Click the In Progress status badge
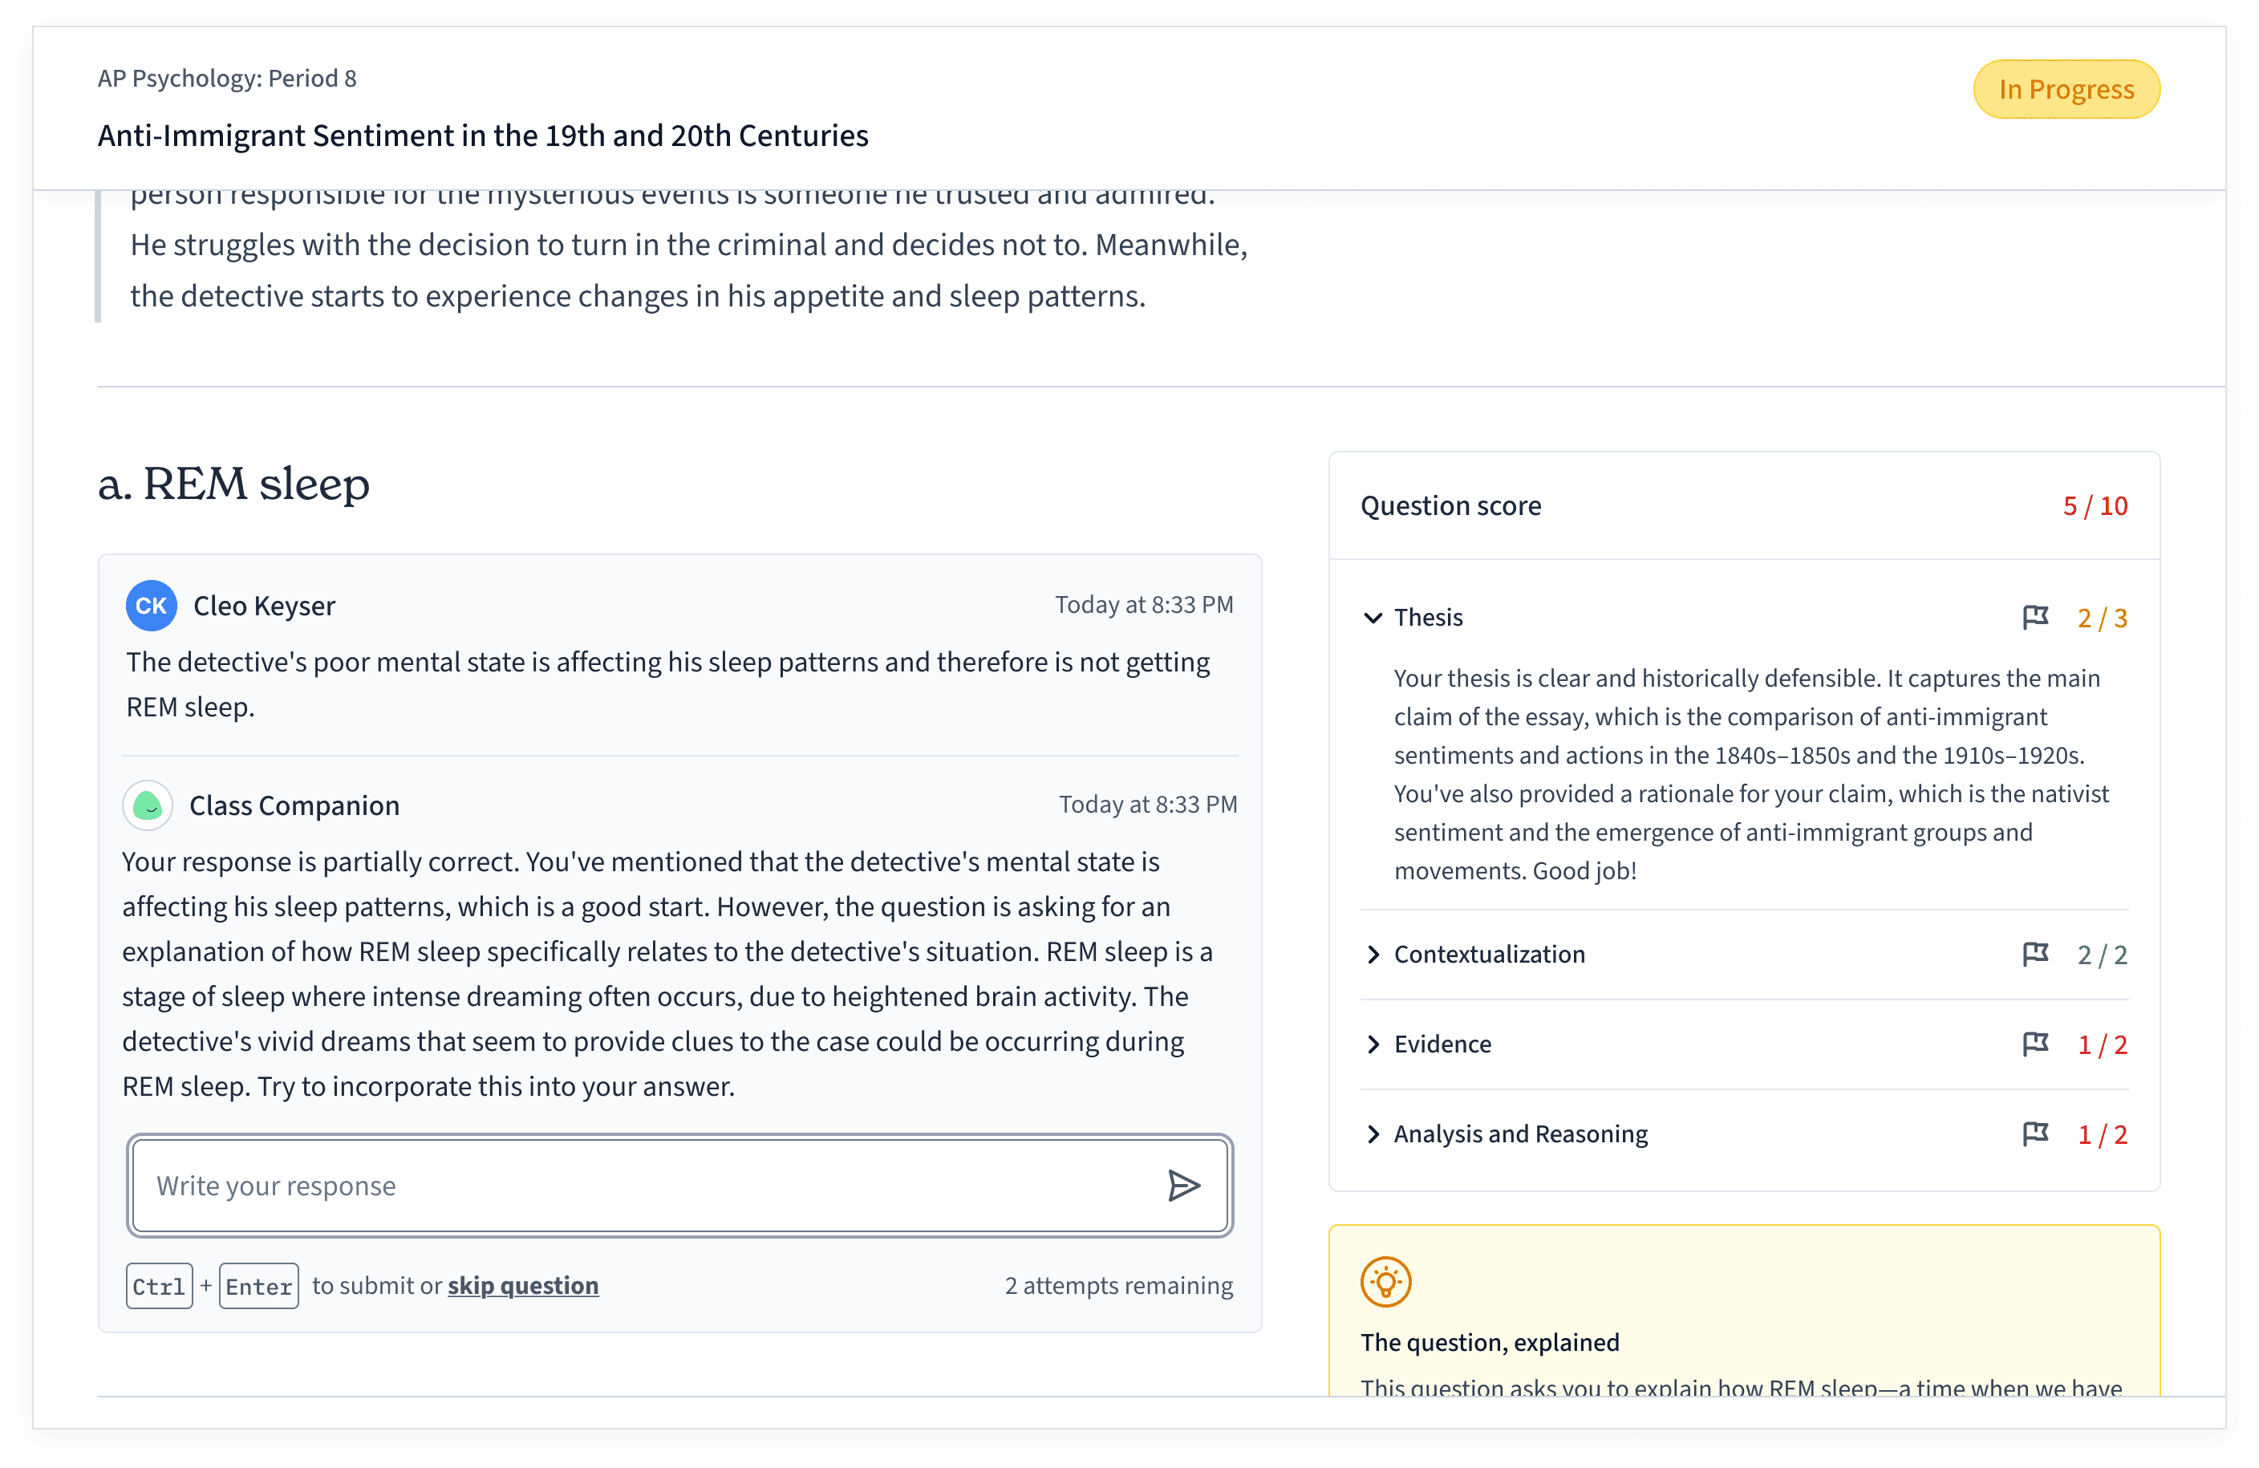The image size is (2259, 1468). pos(2066,89)
